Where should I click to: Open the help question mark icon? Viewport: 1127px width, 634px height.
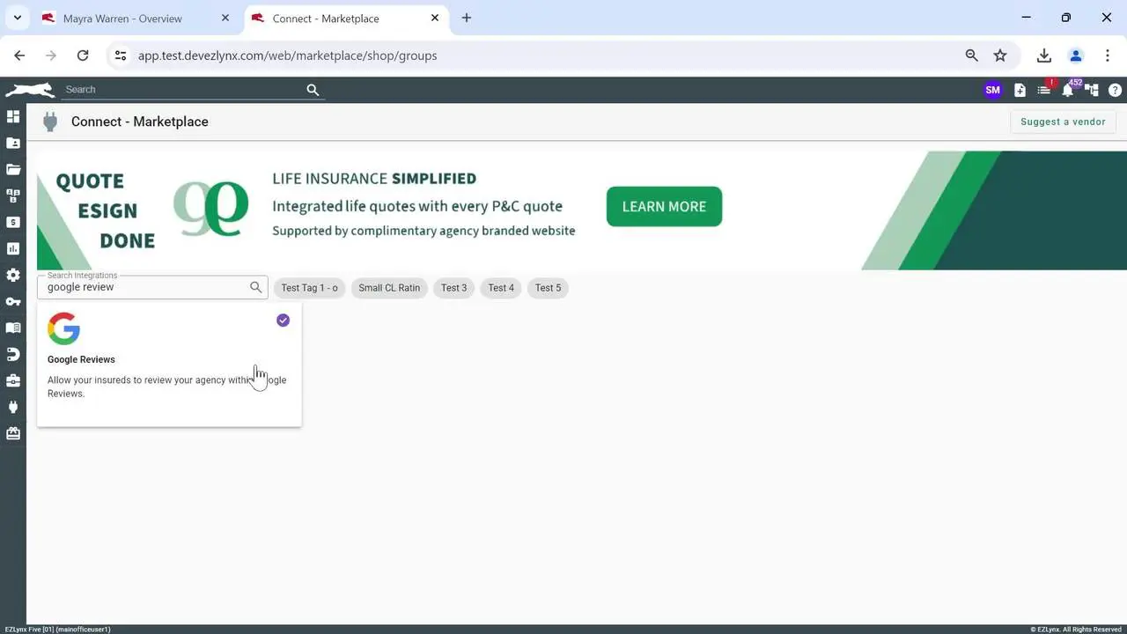(x=1115, y=90)
